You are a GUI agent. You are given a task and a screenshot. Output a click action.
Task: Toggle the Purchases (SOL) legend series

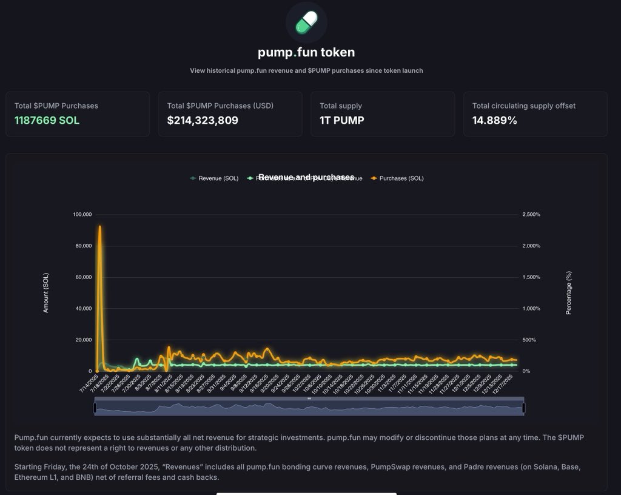(397, 178)
